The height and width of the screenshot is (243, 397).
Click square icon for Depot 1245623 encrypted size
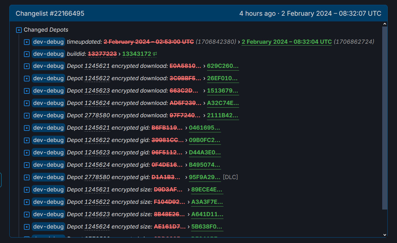point(27,215)
